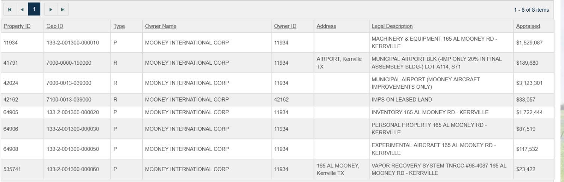564x182 pixels.
Task: Go to first page of results
Action: point(10,9)
